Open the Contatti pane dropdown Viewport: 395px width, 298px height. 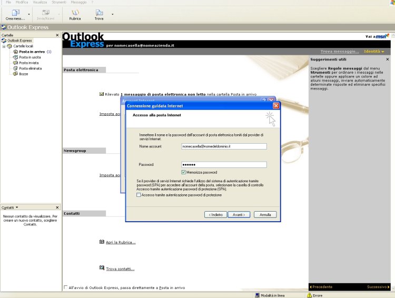17,207
